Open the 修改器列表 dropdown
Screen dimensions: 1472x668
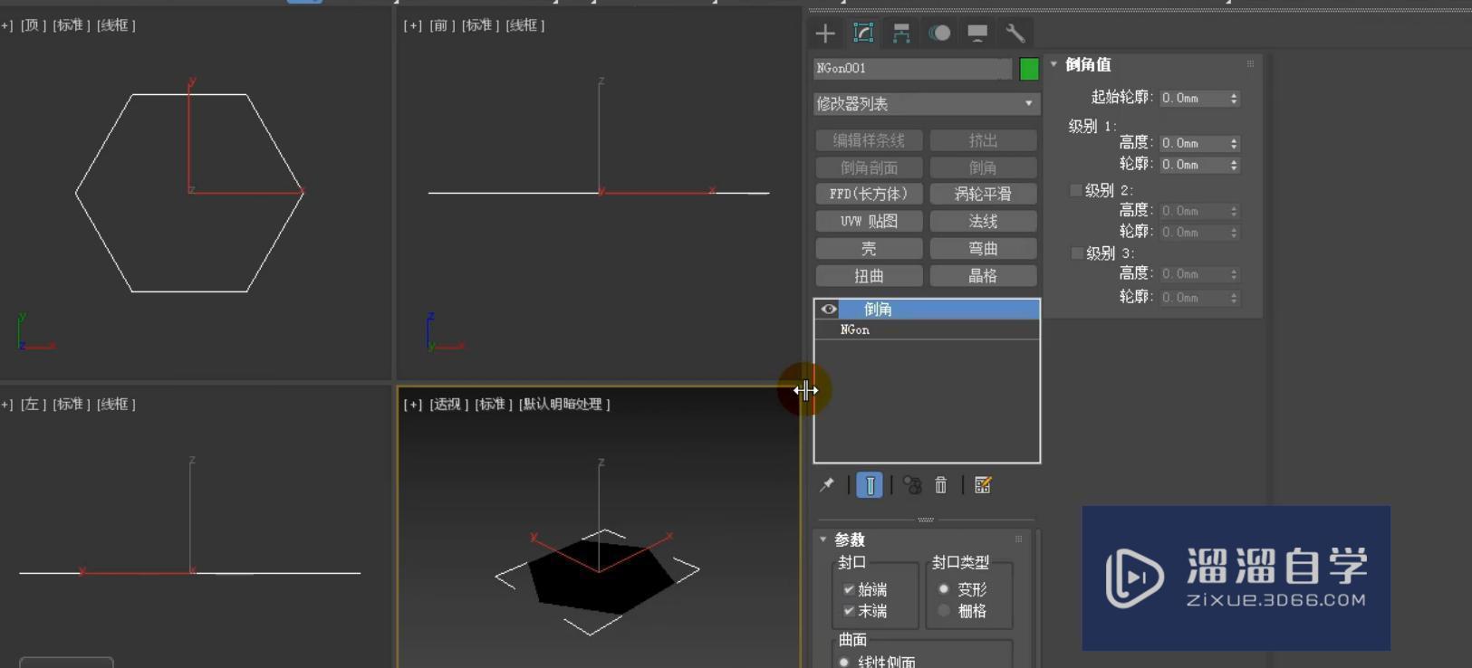pyautogui.click(x=927, y=104)
